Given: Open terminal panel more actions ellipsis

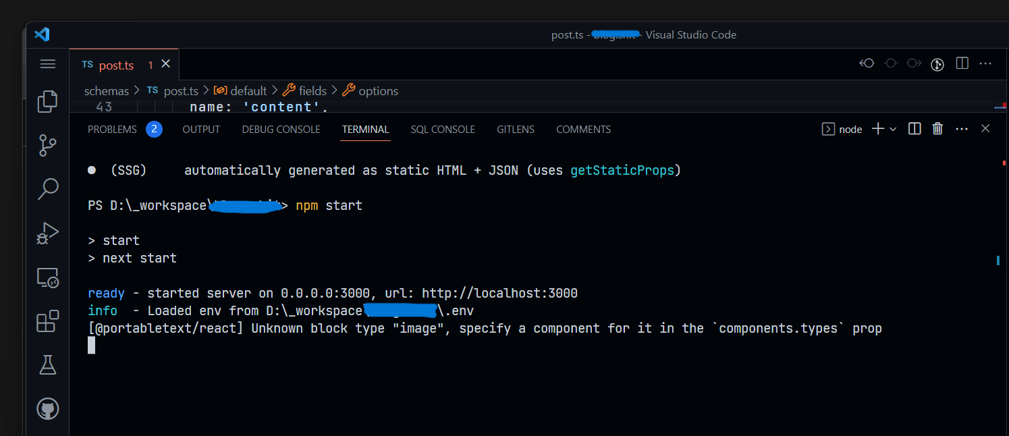Looking at the screenshot, I should click(962, 128).
